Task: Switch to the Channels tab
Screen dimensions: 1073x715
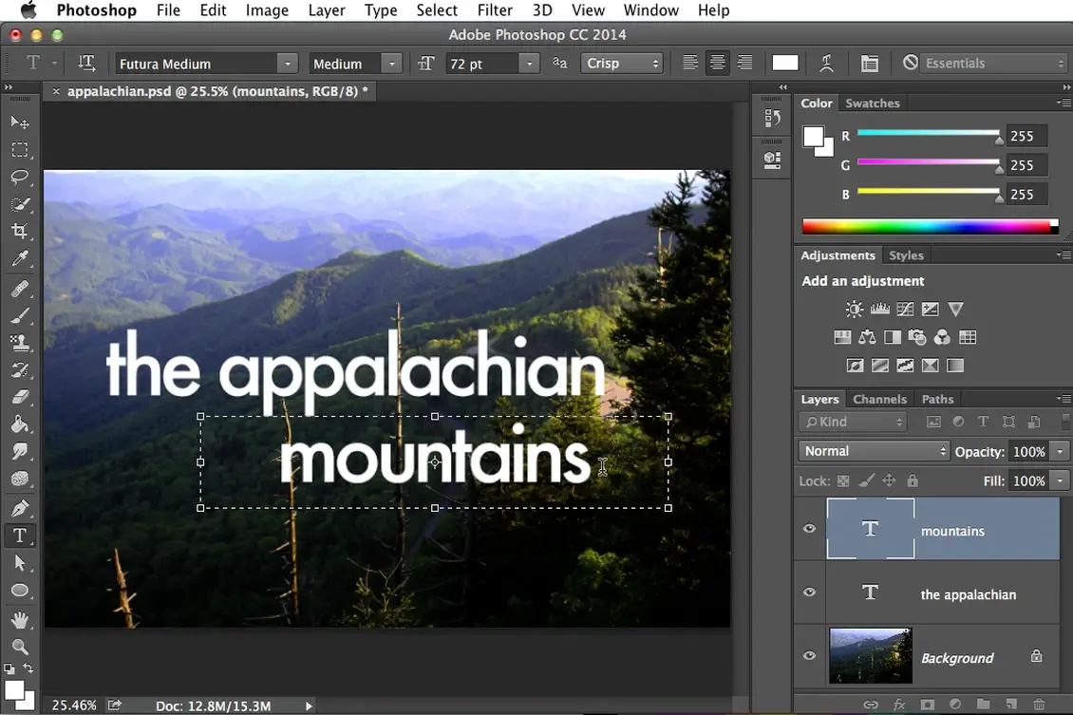Action: tap(879, 399)
